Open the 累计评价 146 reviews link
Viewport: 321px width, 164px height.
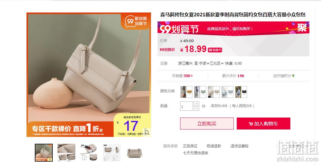pos(233,76)
